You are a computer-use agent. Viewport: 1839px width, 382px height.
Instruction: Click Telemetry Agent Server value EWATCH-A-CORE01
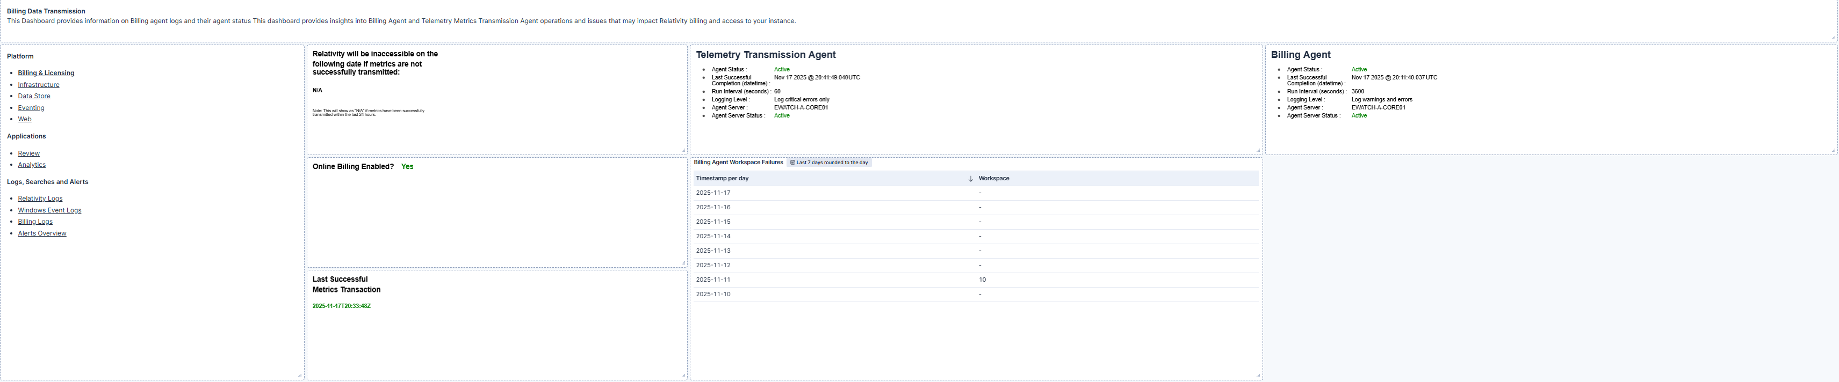[801, 108]
